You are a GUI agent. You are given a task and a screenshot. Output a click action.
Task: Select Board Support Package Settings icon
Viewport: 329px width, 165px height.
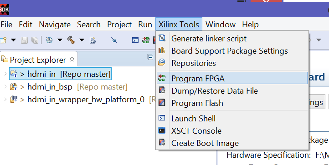click(x=162, y=50)
